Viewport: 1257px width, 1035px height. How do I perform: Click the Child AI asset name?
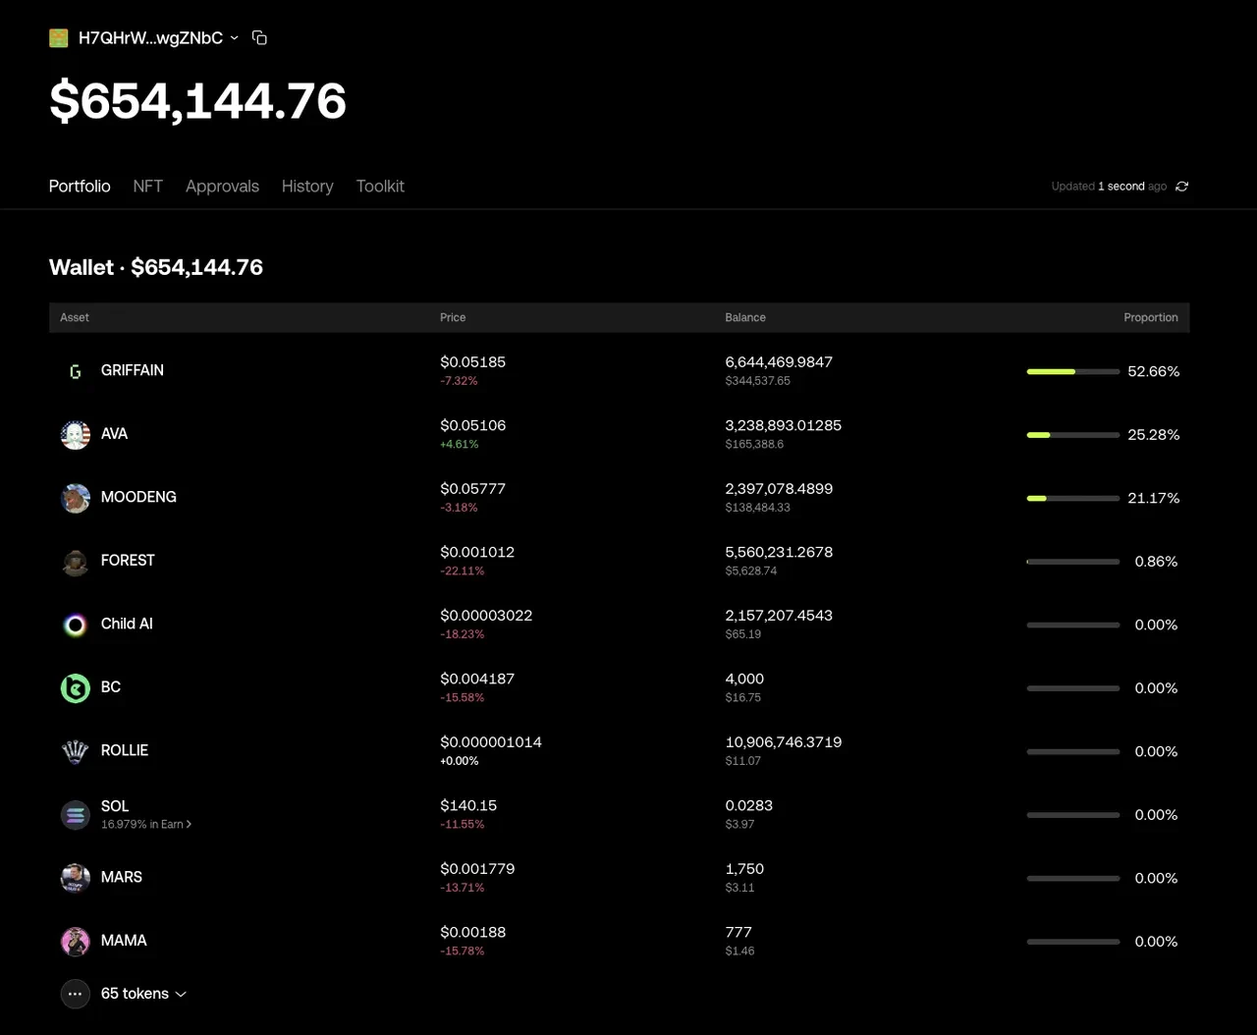click(x=127, y=624)
